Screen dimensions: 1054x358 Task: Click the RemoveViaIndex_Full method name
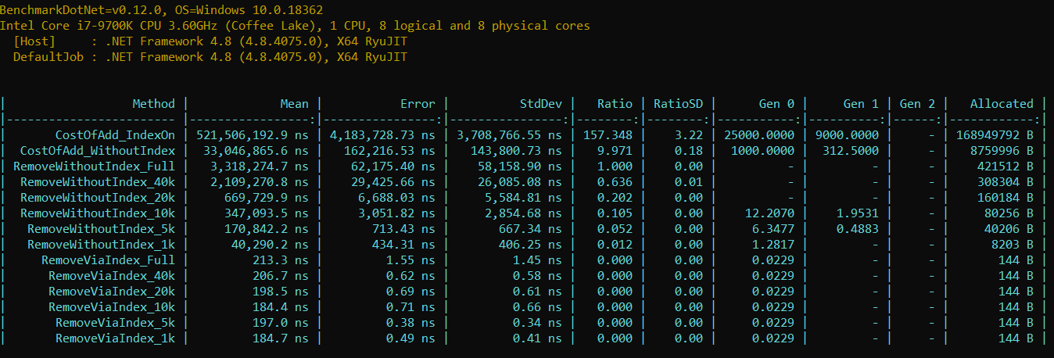[108, 260]
